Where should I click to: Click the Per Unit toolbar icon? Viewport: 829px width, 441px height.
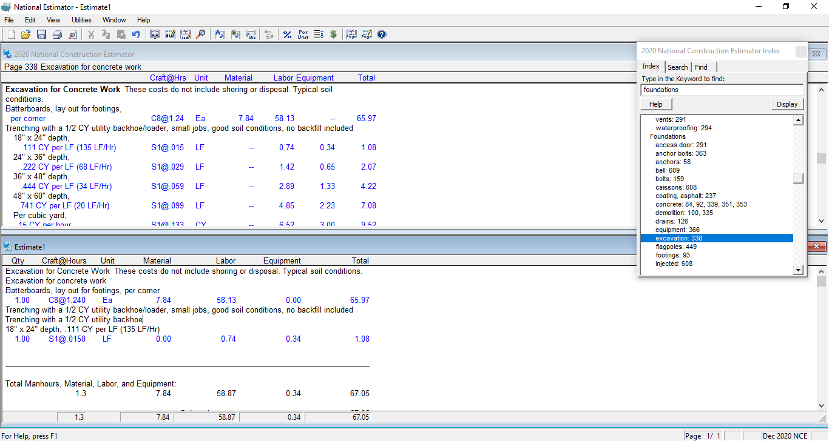(303, 35)
